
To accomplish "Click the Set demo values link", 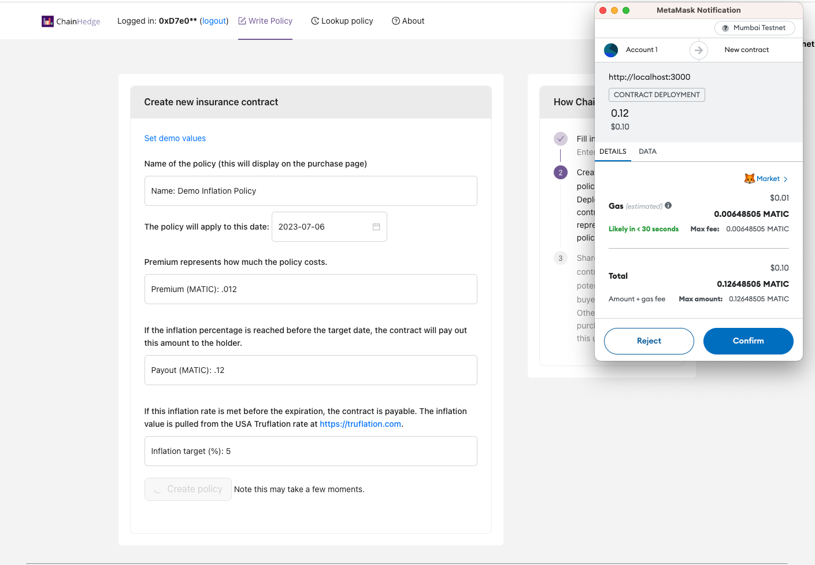I will (x=175, y=138).
